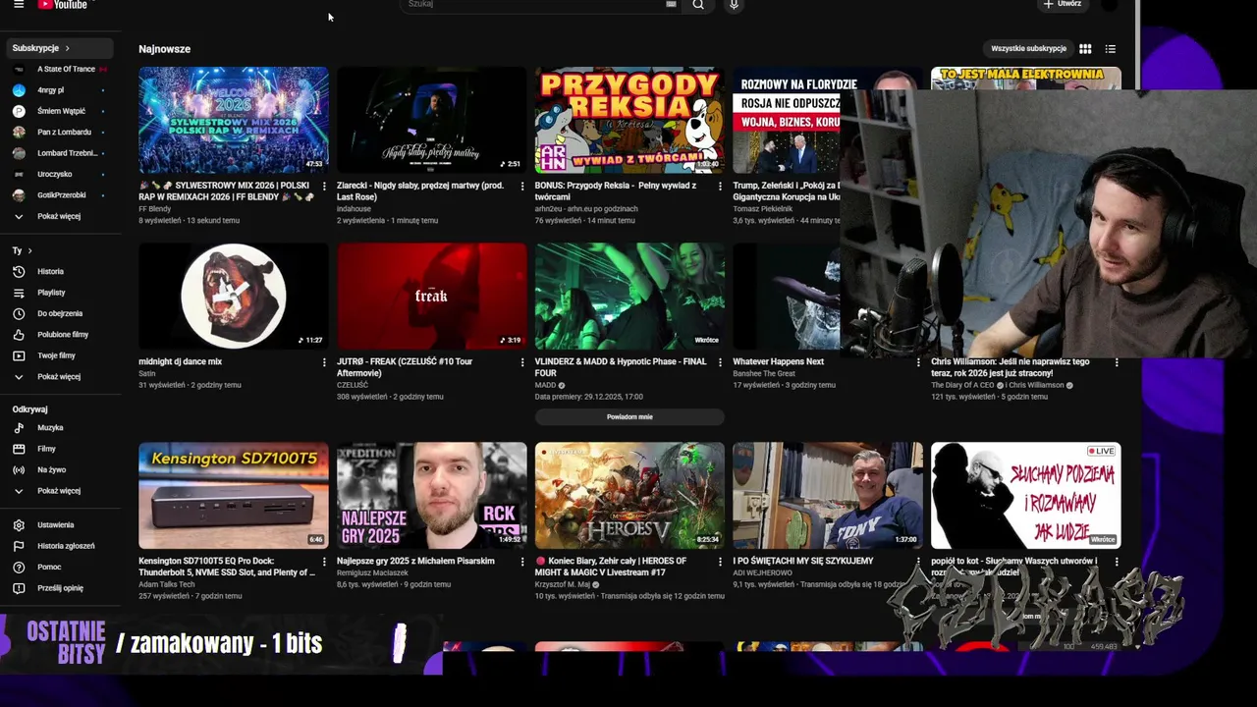1257x707 pixels.
Task: Open A State Of Trance channel
Action: coord(61,69)
